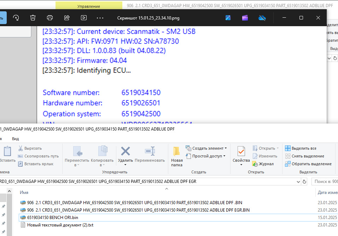This screenshot has height=236, width=338.
Task: Rename the file using Переименовать
Action: (150, 155)
